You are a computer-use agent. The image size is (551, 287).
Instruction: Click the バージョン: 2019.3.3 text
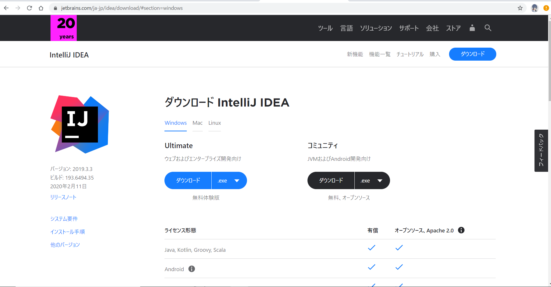pos(71,169)
